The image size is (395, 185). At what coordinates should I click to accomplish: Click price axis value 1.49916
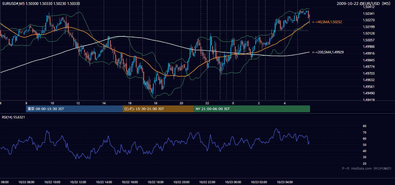click(x=369, y=53)
